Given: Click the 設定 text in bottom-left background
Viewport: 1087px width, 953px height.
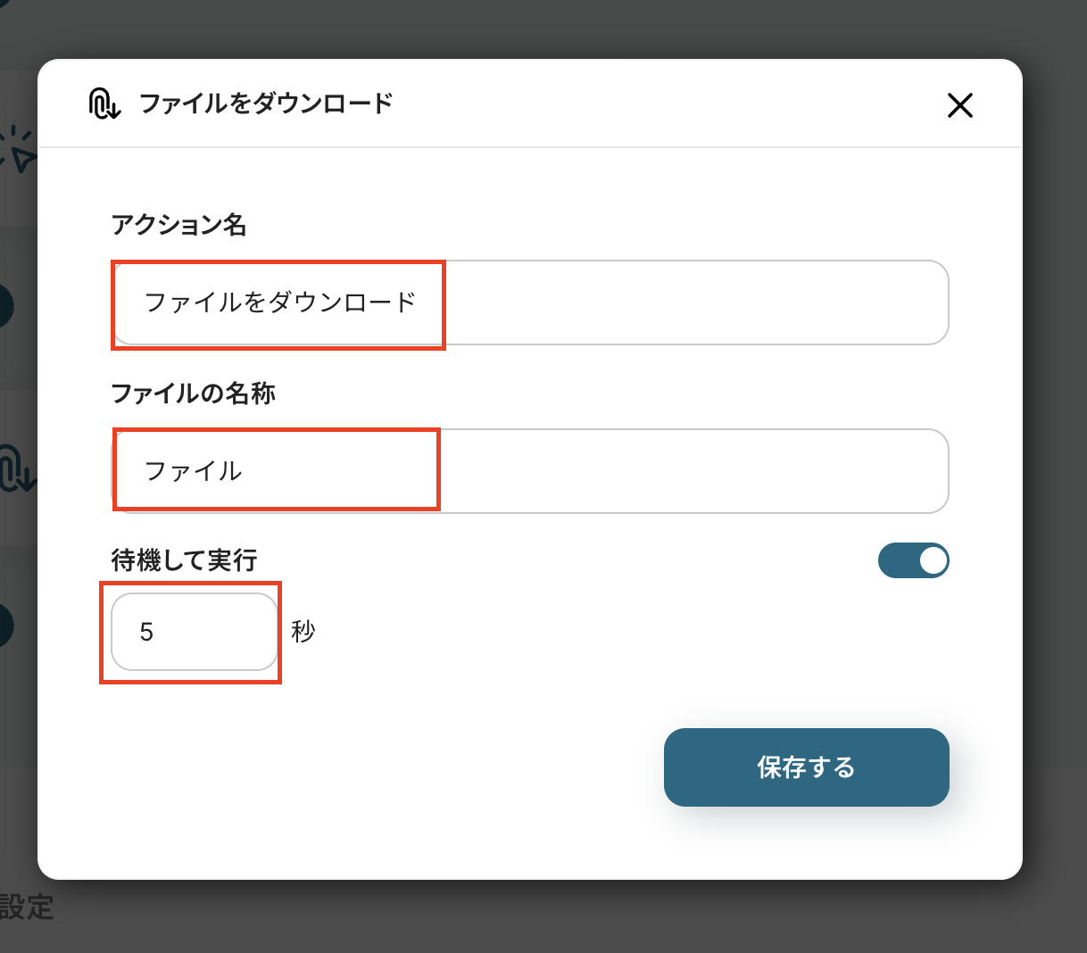Looking at the screenshot, I should click(x=27, y=907).
